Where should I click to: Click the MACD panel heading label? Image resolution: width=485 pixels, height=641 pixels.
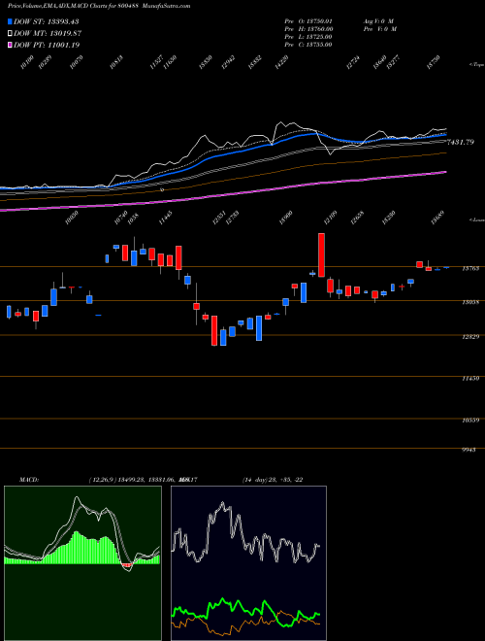pyautogui.click(x=29, y=479)
